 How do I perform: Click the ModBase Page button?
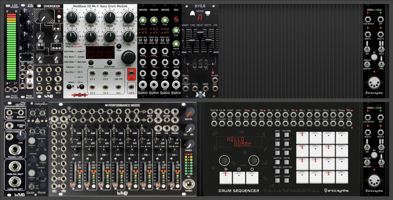(x=91, y=62)
